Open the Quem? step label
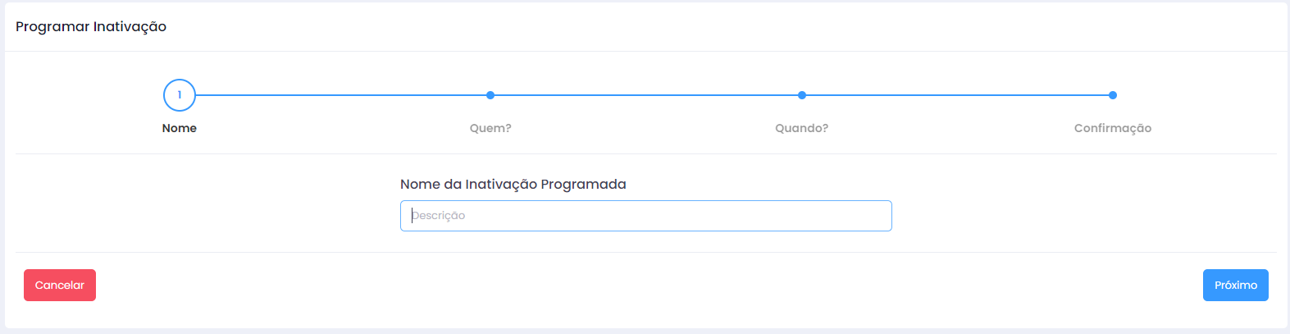 [x=490, y=128]
